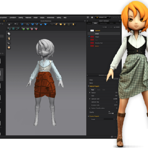Switch to the Button tab in Object Browser

click(111, 23)
